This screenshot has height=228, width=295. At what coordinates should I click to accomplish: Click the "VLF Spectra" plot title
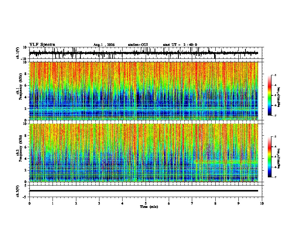[x=42, y=45]
